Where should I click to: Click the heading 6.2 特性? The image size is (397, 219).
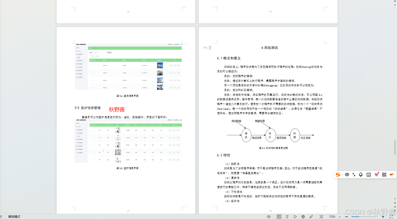pos(223,155)
